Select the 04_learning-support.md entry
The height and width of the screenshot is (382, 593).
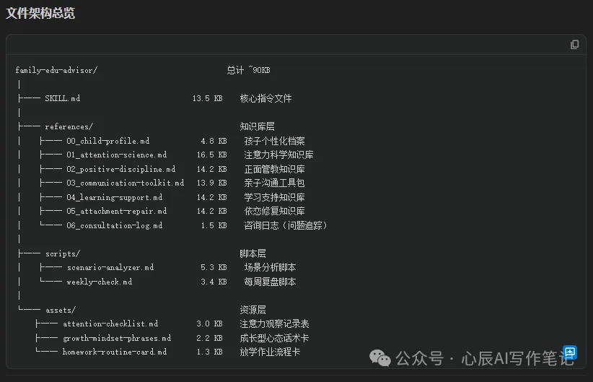[114, 197]
